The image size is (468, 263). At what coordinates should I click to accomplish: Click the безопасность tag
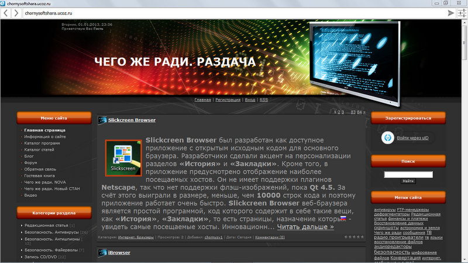pos(392,252)
